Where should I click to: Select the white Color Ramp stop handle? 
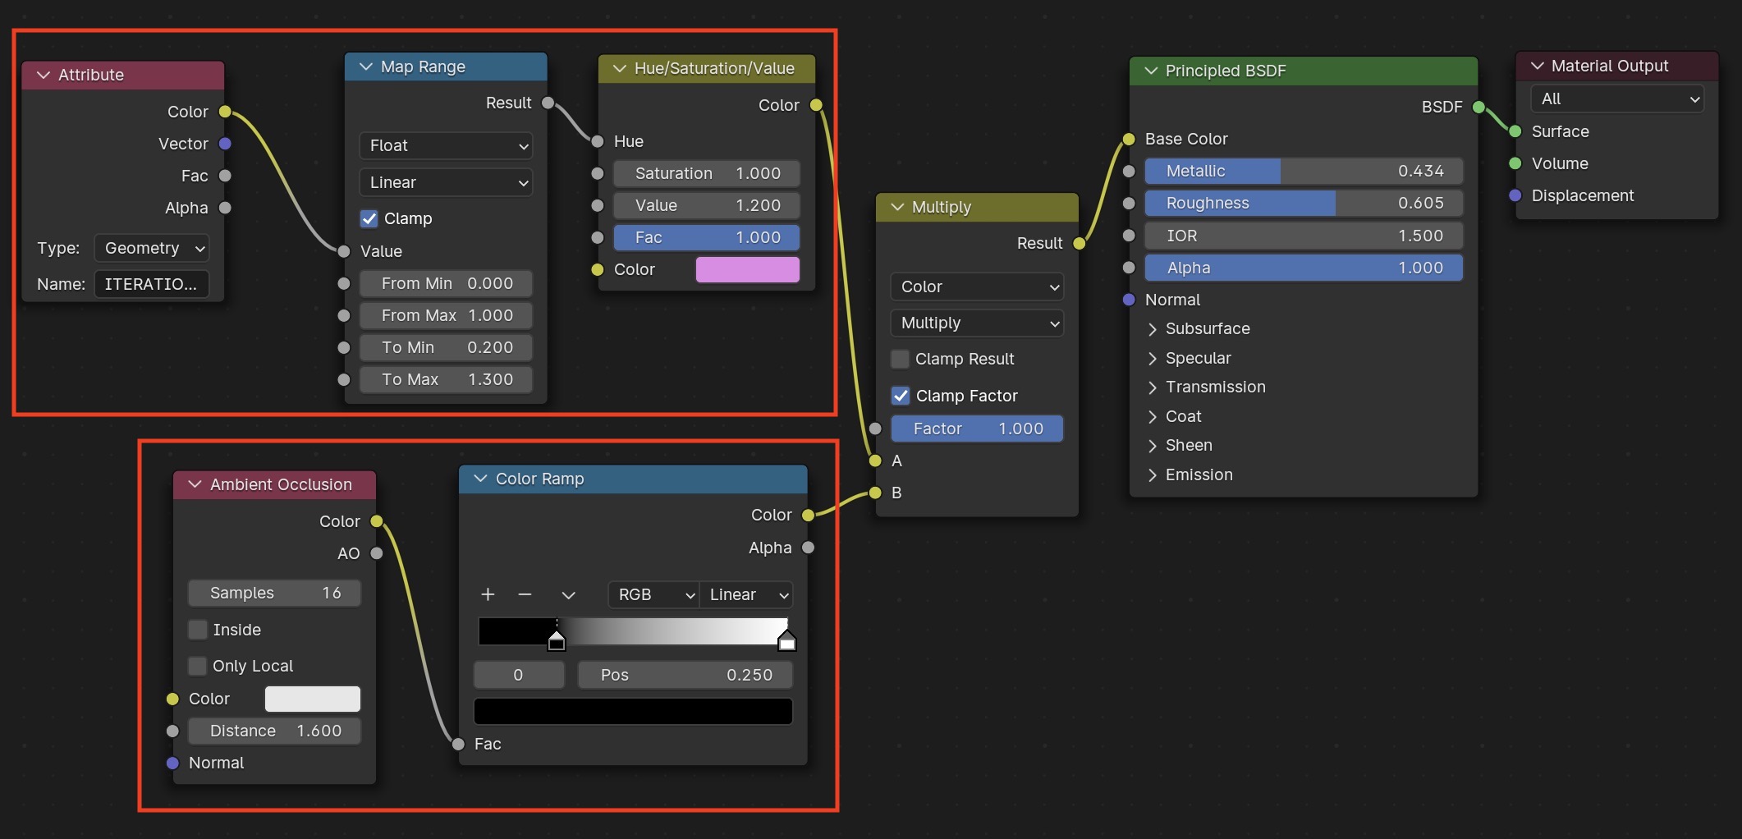pos(786,640)
